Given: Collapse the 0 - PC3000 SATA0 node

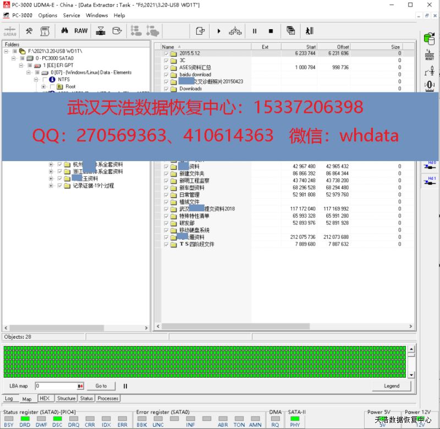Looking at the screenshot, I should [x=14, y=58].
